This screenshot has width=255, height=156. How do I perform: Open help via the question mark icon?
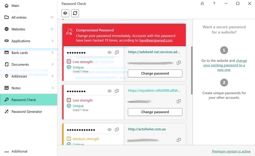(x=214, y=3)
